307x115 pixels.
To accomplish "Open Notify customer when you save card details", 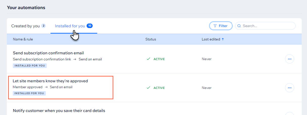I will click(x=59, y=110).
